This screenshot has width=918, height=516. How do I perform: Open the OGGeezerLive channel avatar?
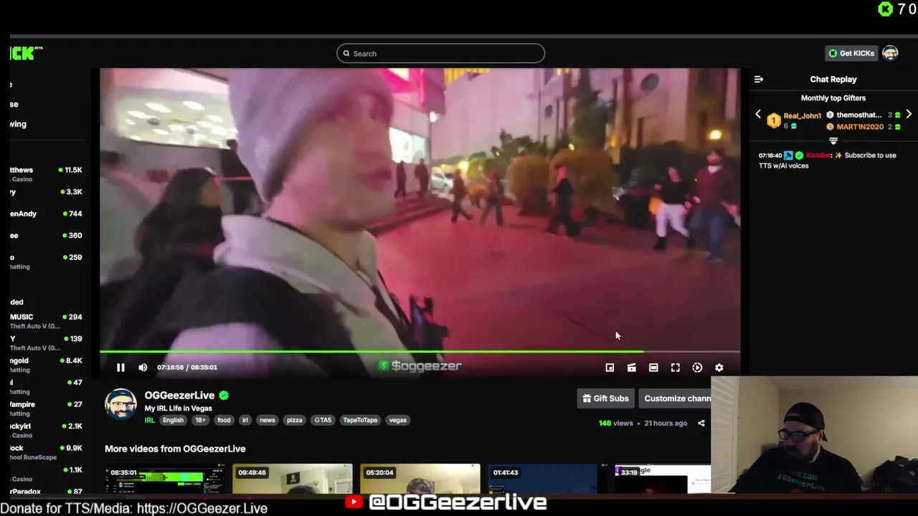click(120, 405)
